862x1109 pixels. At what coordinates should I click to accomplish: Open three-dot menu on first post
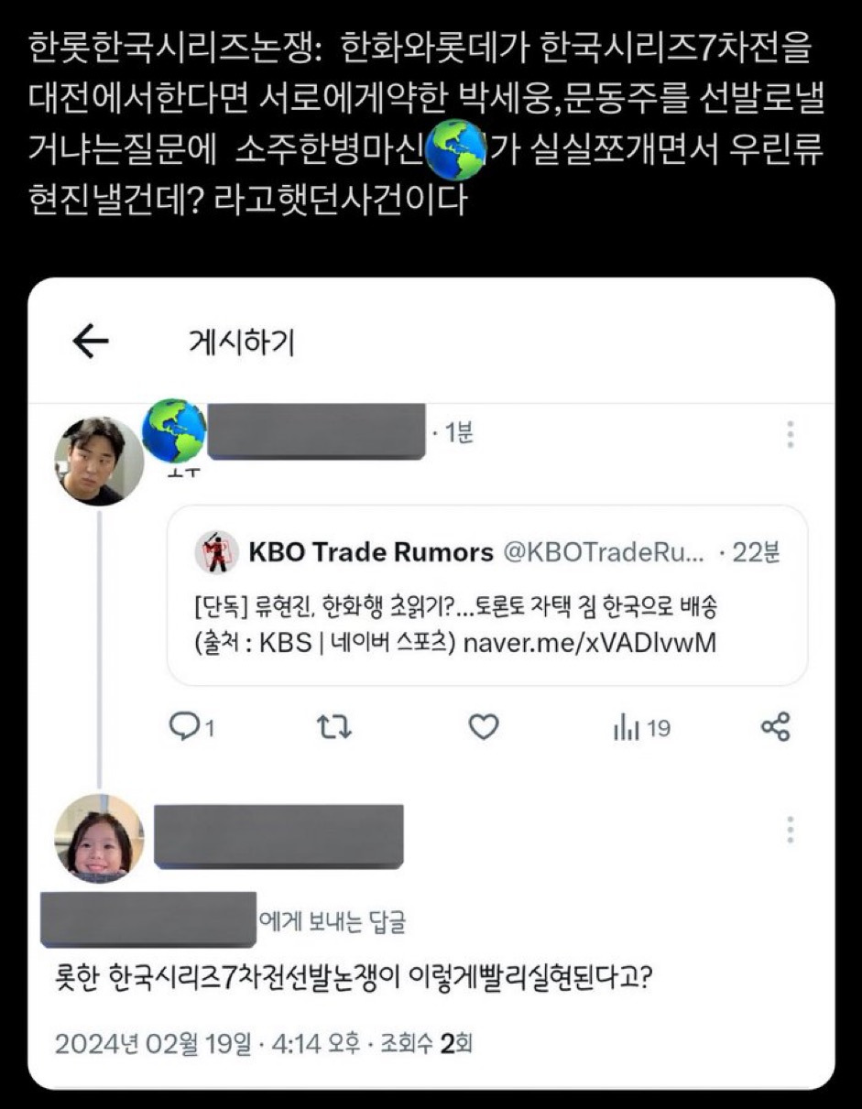click(791, 434)
